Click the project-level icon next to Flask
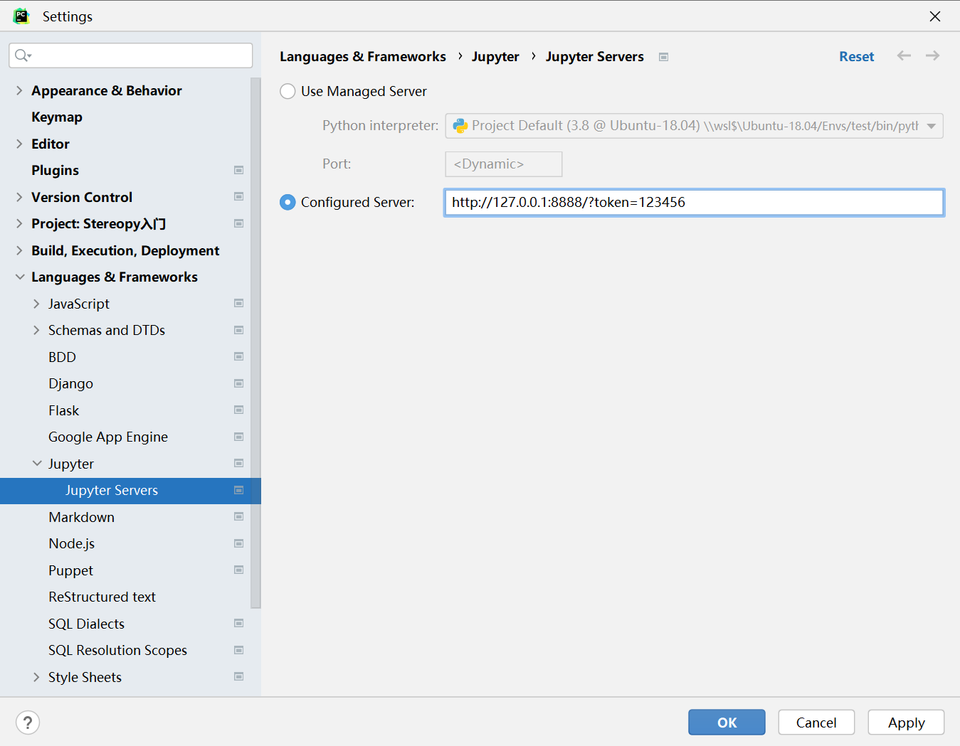 pyautogui.click(x=239, y=410)
